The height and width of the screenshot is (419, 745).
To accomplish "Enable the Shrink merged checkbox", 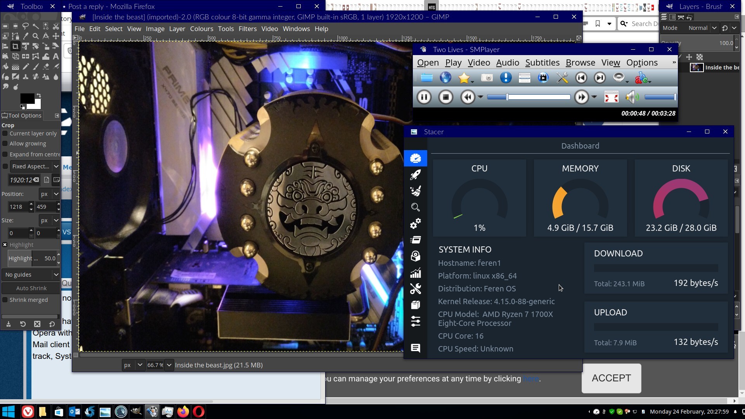I will tap(5, 300).
